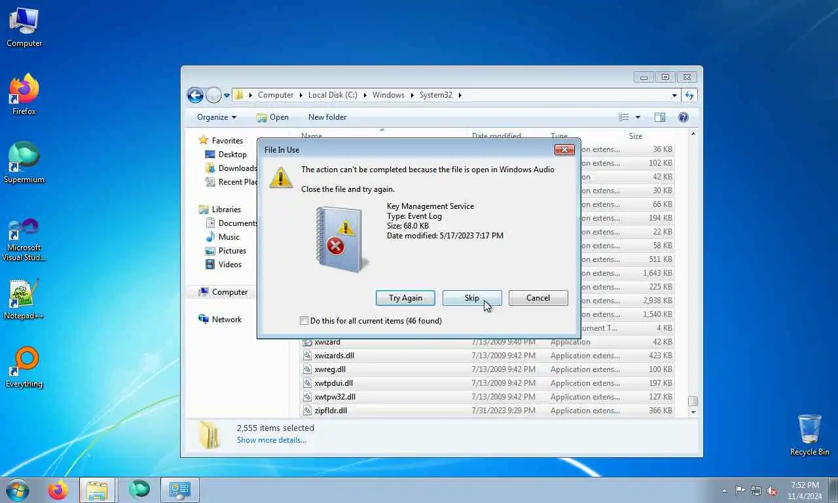Image resolution: width=838 pixels, height=503 pixels.
Task: Open the Firefox desktop shortcut
Action: pos(24,95)
